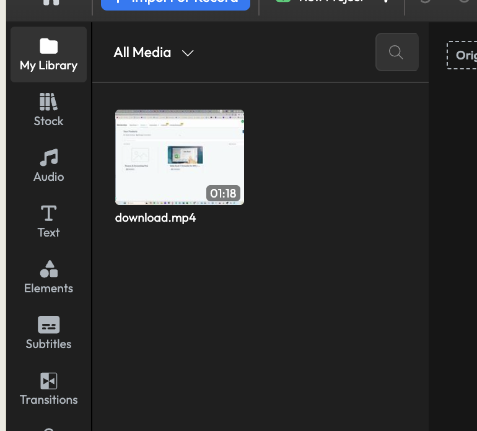Switch to the Audio panel
Viewport: 477px width, 431px height.
48,166
